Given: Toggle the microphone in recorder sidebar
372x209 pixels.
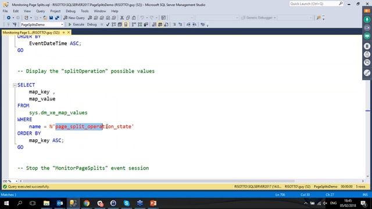Looking at the screenshot, I should [x=367, y=19].
